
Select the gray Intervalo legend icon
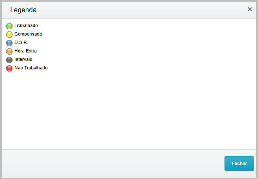(x=9, y=60)
